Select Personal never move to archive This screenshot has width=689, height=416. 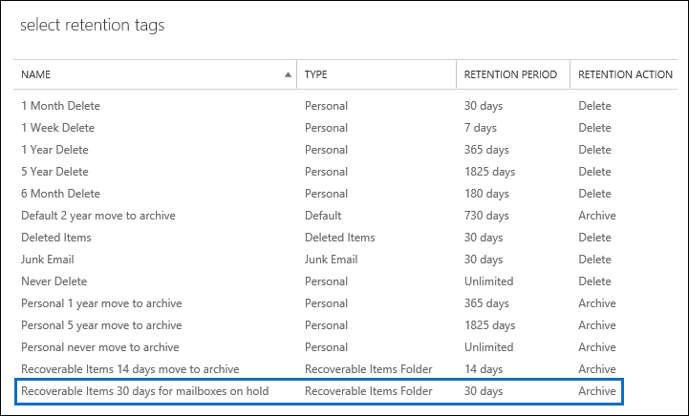tap(99, 347)
